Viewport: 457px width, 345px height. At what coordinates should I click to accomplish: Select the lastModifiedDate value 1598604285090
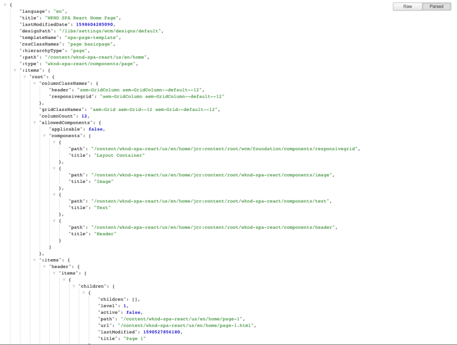tap(94, 24)
